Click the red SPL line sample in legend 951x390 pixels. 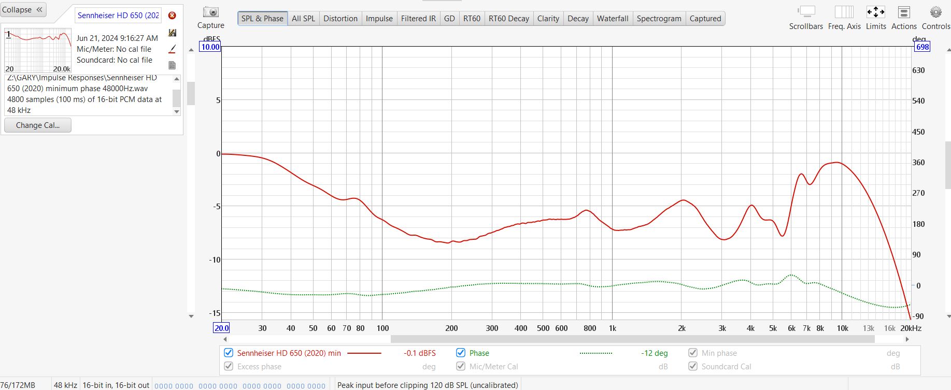click(x=364, y=353)
